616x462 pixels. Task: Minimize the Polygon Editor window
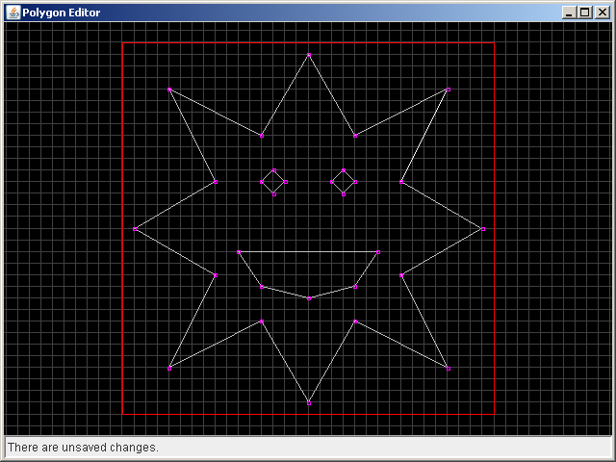point(569,13)
